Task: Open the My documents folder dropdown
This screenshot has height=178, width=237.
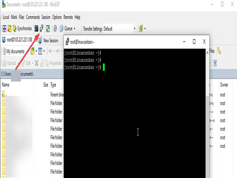Action: 27,51
